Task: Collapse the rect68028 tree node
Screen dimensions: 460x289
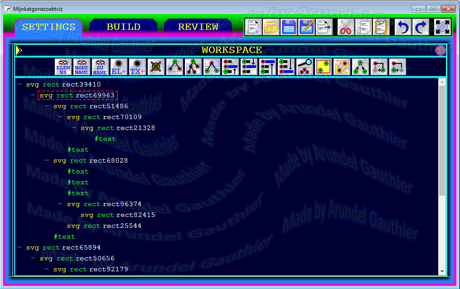Action: click(x=47, y=161)
